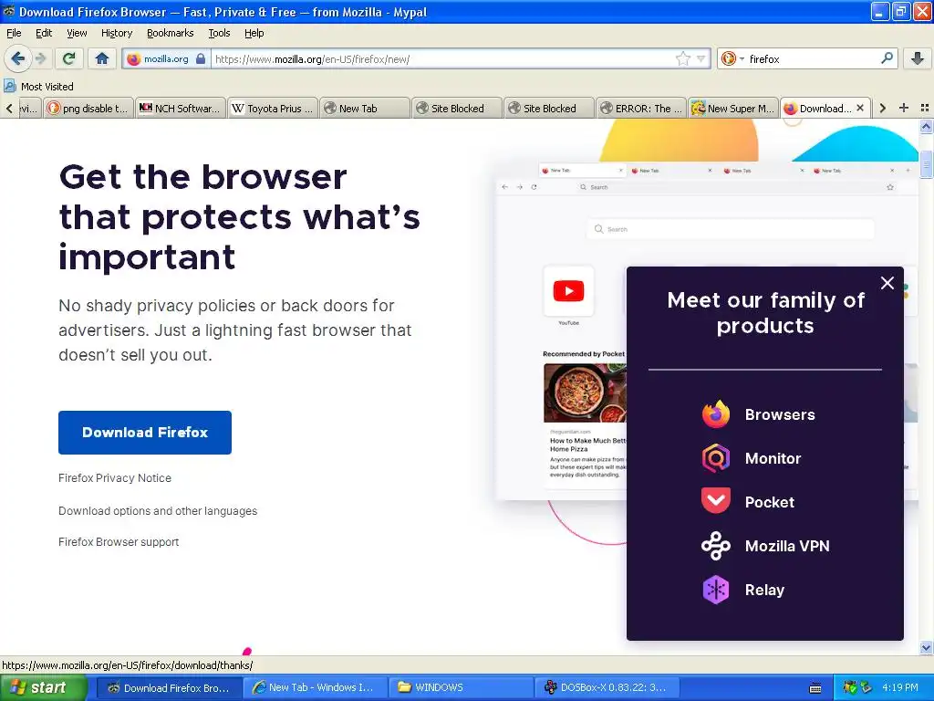Screen dimensions: 934x701
Task: Click the Firefox Browsers product icon
Action: [x=715, y=415]
